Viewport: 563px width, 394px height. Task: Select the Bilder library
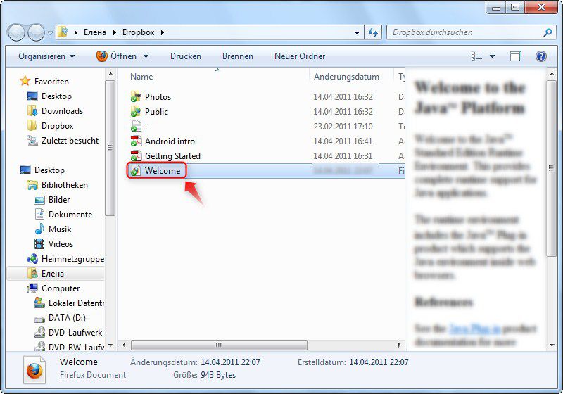tap(52, 200)
